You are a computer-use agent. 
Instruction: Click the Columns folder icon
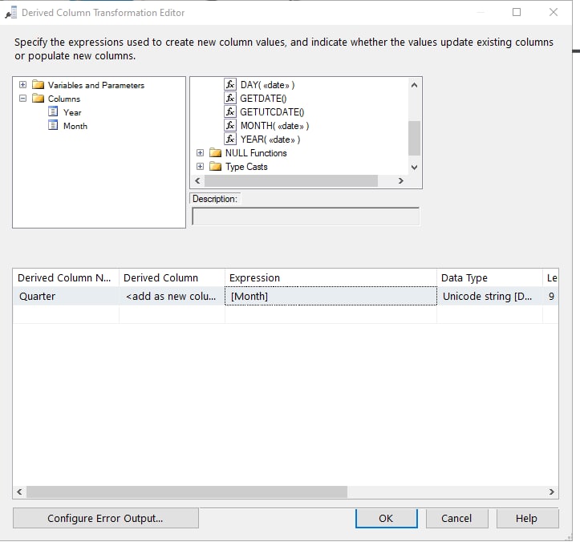(38, 99)
